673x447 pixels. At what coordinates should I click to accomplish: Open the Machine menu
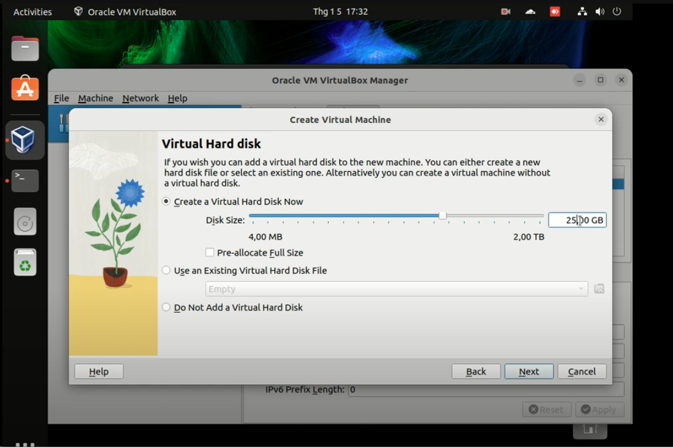(95, 98)
